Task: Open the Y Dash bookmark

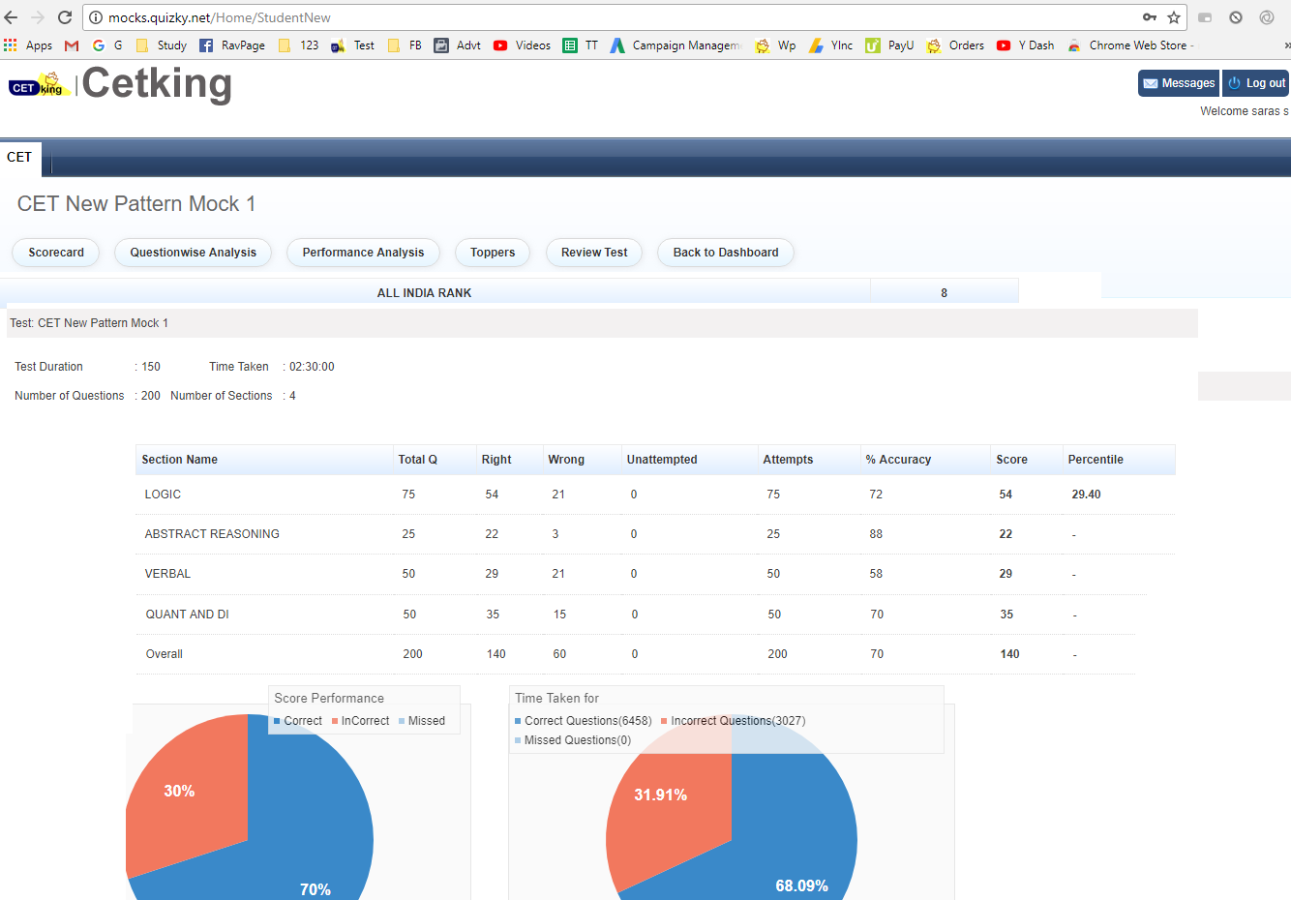Action: click(x=1025, y=45)
